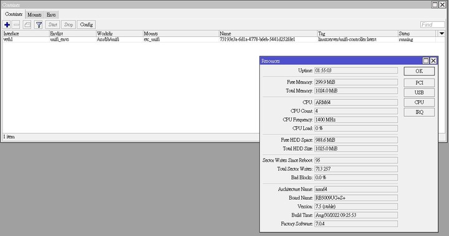Sort by the Tag column header
Image resolution: width=449 pixels, height=236 pixels.
(358, 34)
